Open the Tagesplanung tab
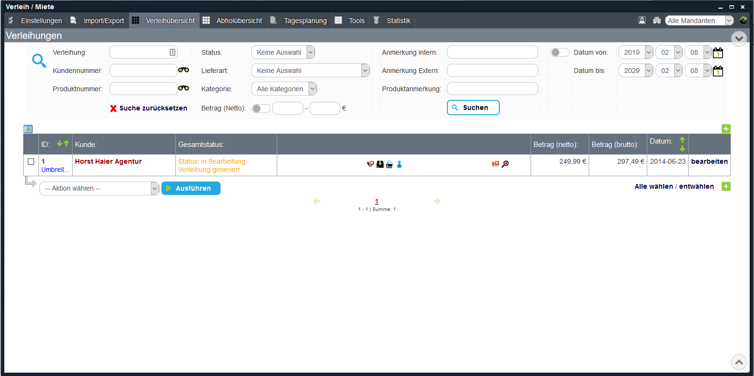 (x=299, y=21)
